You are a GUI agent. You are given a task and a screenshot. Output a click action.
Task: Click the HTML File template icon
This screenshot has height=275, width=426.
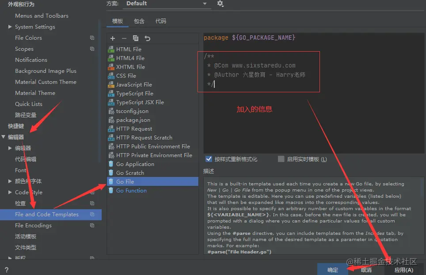(x=111, y=49)
